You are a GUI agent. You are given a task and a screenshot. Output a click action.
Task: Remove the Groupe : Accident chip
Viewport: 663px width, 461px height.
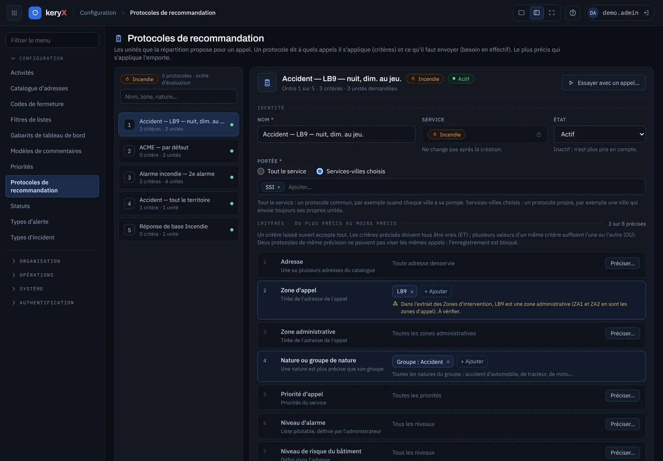[448, 362]
